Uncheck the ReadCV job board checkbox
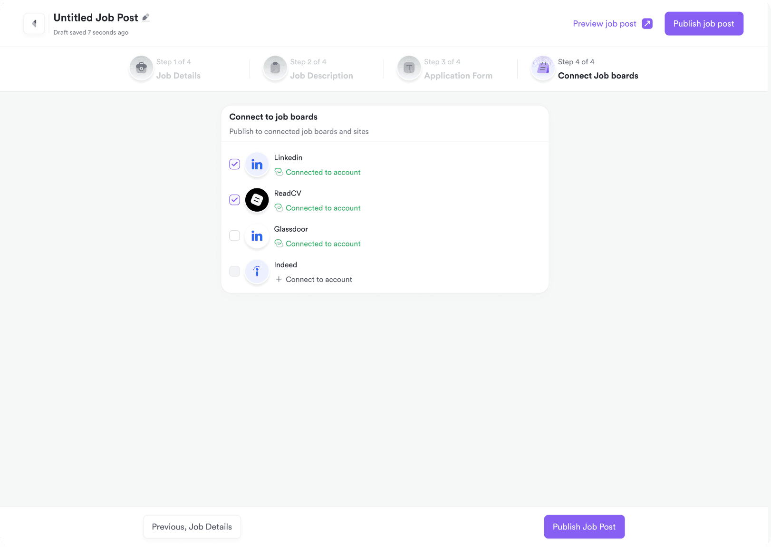This screenshot has width=771, height=547. [235, 200]
